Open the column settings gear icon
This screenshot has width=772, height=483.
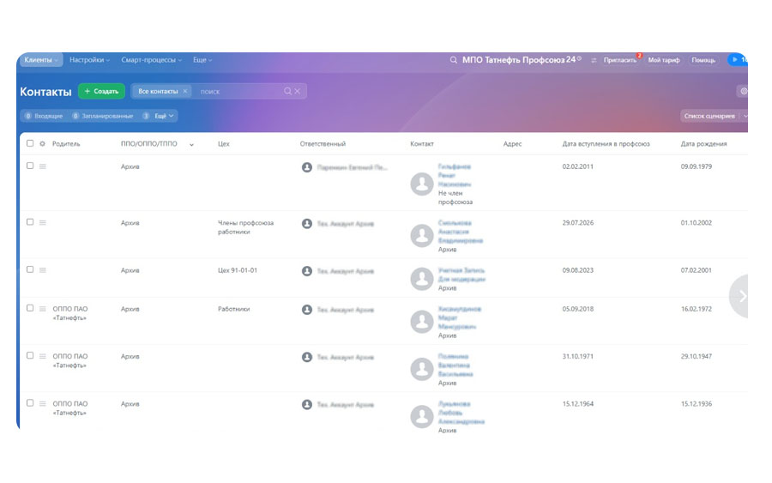pos(42,144)
